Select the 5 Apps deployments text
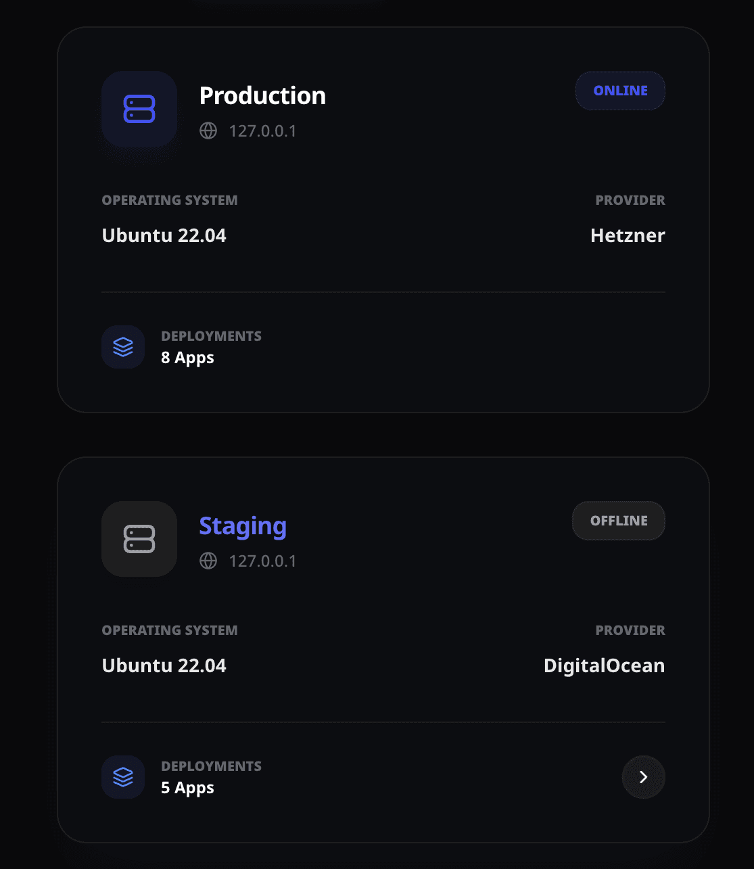Screen dimensions: 754x869 [x=187, y=788]
